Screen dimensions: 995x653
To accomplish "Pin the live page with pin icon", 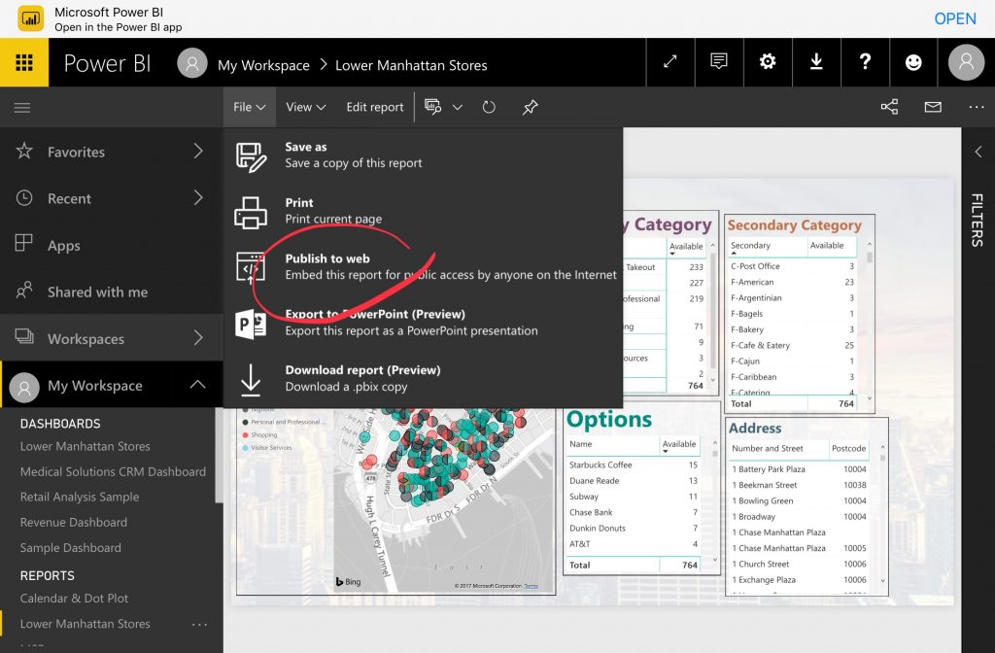I will (x=530, y=107).
